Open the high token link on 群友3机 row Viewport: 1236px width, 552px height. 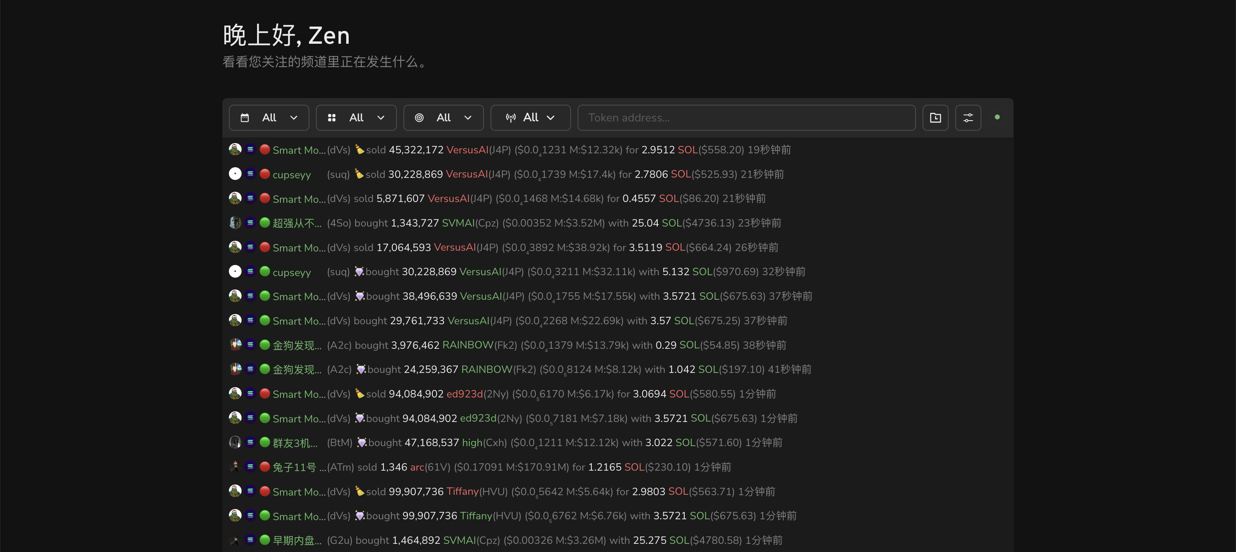pos(472,442)
